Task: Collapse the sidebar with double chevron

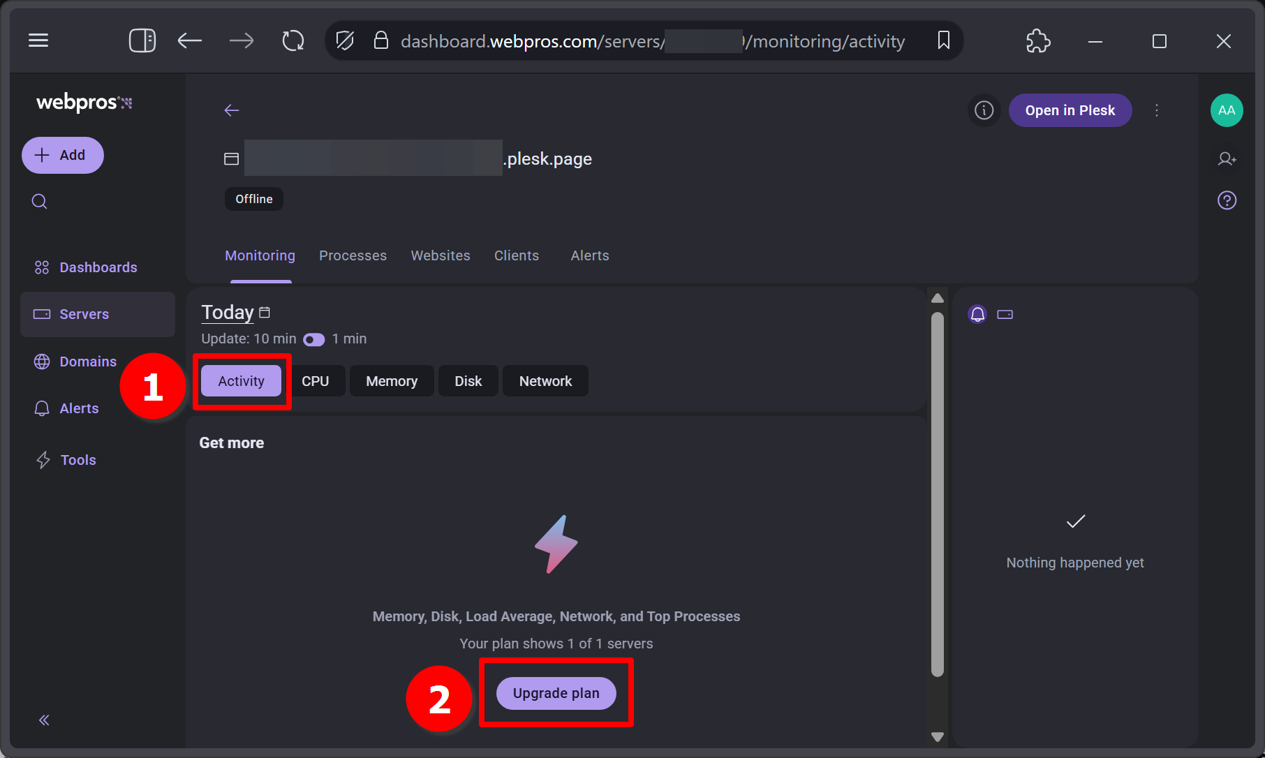Action: (x=44, y=720)
